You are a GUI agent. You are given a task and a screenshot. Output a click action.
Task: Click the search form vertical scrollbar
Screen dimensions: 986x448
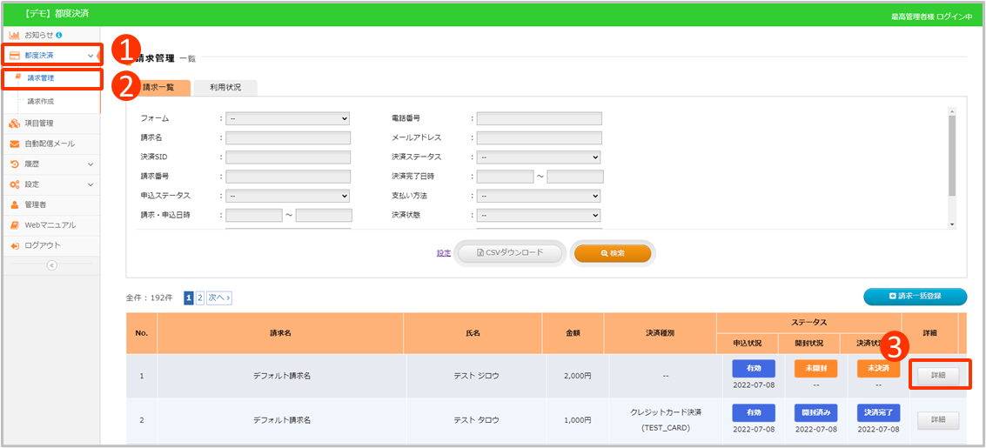952,157
